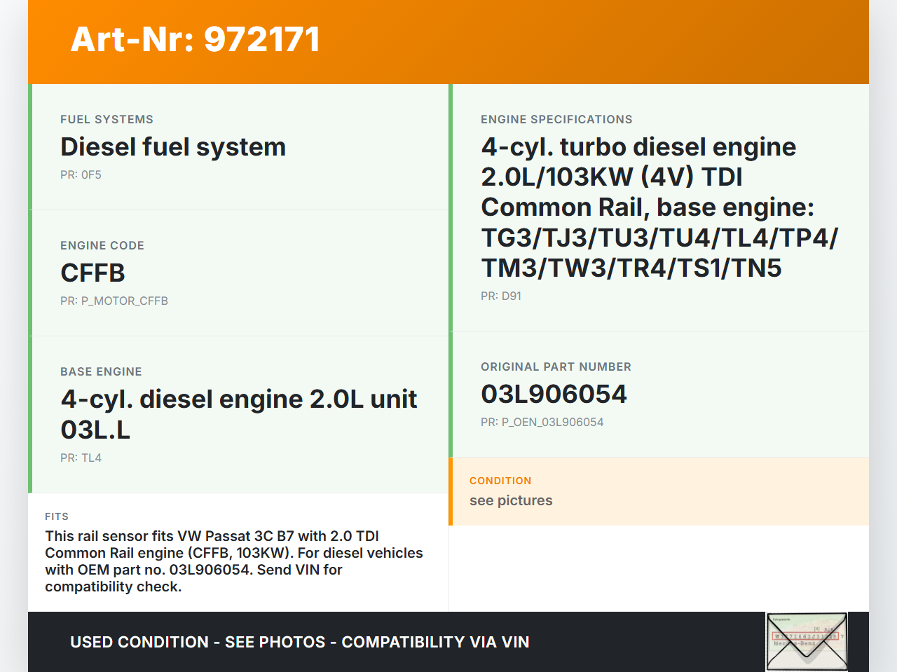897x672 pixels.
Task: Select the PR: D91 code text
Action: [501, 296]
